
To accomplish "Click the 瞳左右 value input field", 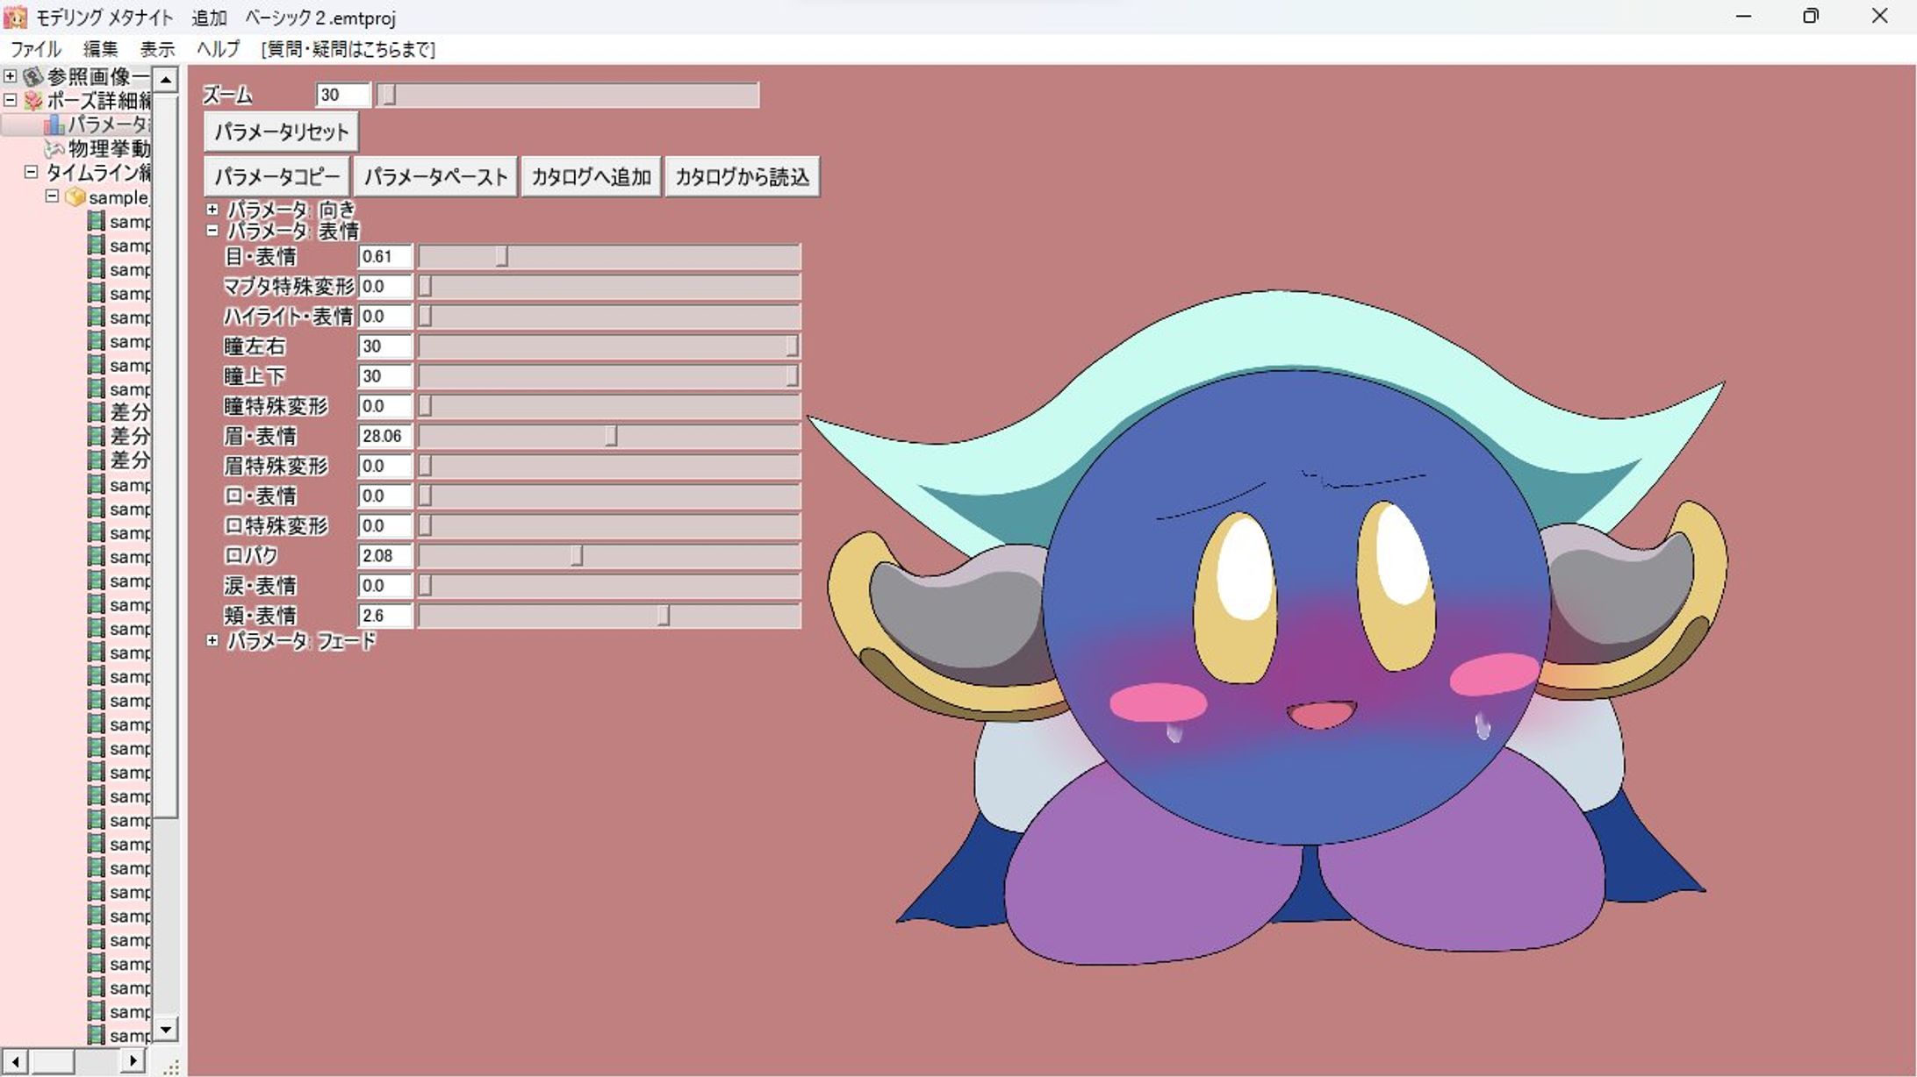I will click(384, 346).
